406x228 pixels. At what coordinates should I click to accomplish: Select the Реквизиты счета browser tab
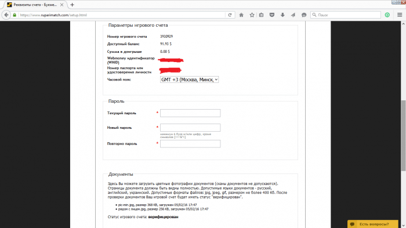click(x=35, y=5)
